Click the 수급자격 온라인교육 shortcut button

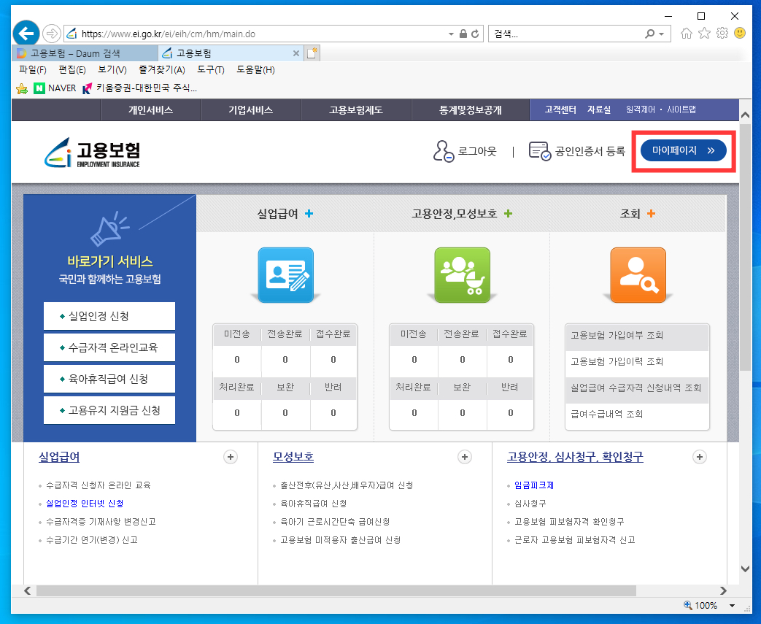109,347
